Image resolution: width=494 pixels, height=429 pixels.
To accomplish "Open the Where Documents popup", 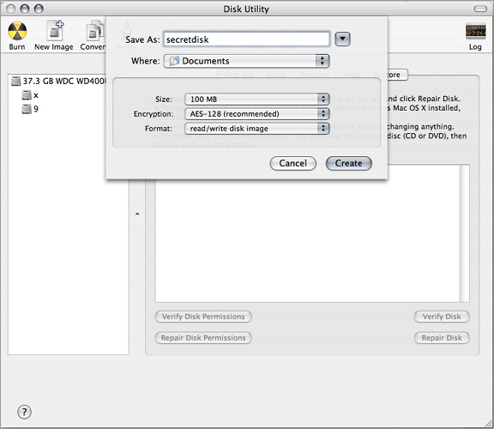I will pyautogui.click(x=247, y=61).
